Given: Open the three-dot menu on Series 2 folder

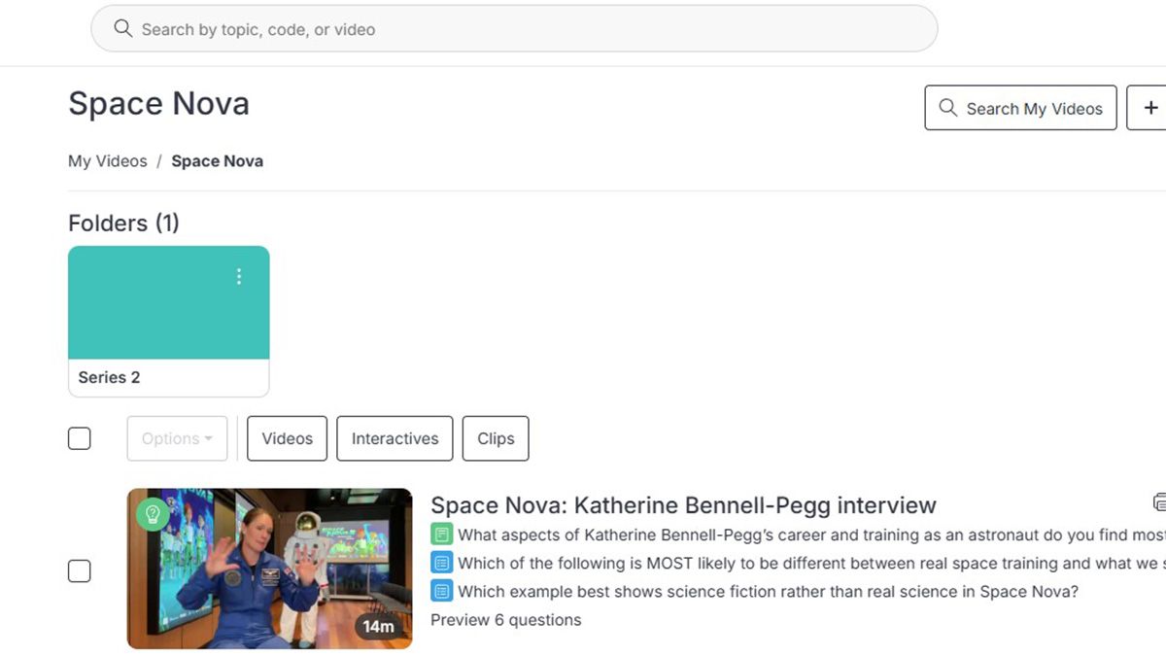Looking at the screenshot, I should (239, 277).
